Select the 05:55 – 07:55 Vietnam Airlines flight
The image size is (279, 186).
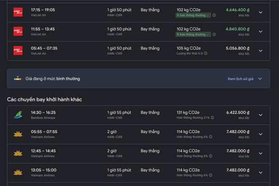pyautogui.click(x=44, y=132)
